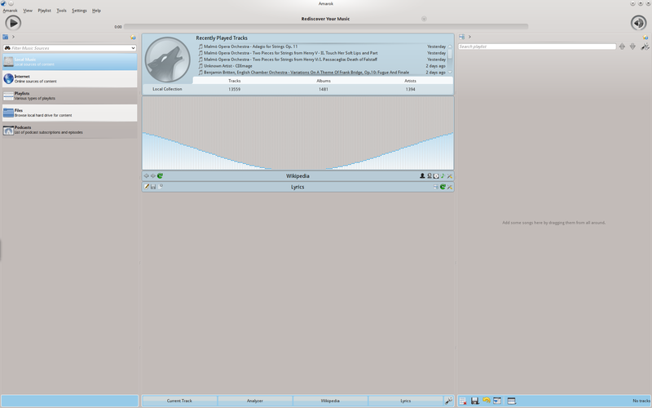Go forward in Wikipedia applet
This screenshot has width=652, height=408.
pyautogui.click(x=153, y=176)
